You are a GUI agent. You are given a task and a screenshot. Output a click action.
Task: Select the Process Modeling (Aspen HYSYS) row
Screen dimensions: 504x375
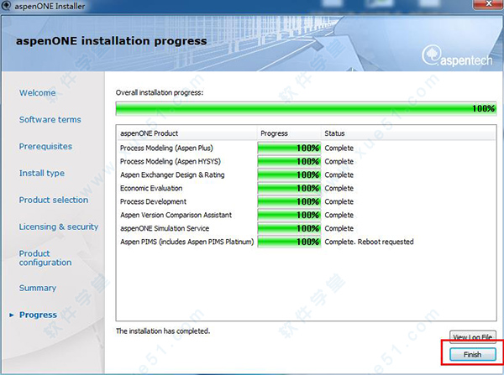(x=306, y=162)
